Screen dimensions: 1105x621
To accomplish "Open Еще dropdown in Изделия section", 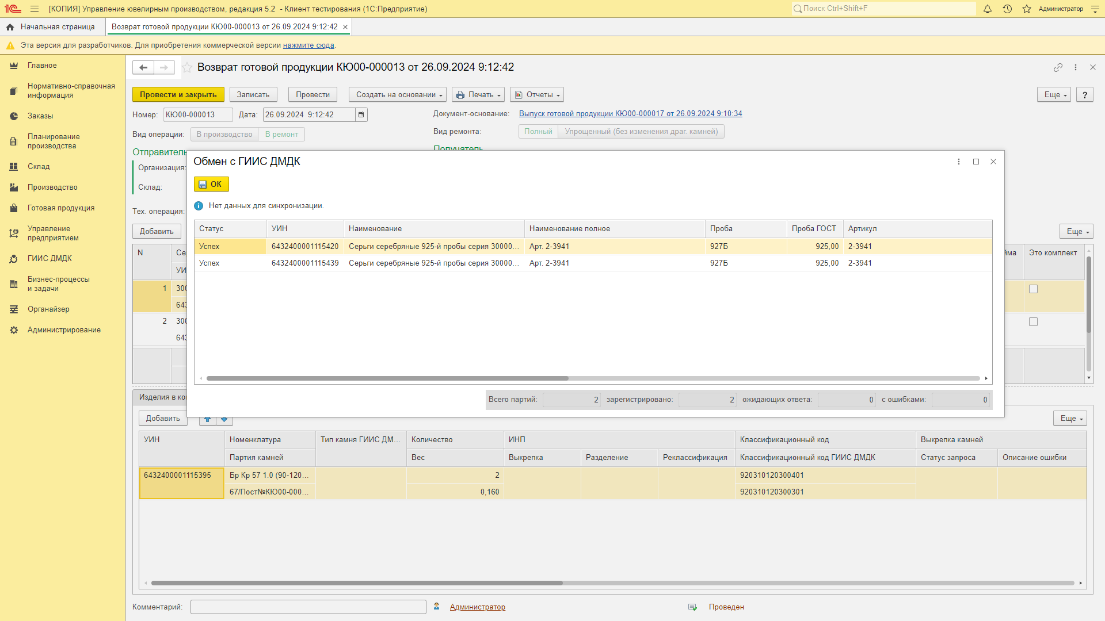I will pyautogui.click(x=1070, y=419).
